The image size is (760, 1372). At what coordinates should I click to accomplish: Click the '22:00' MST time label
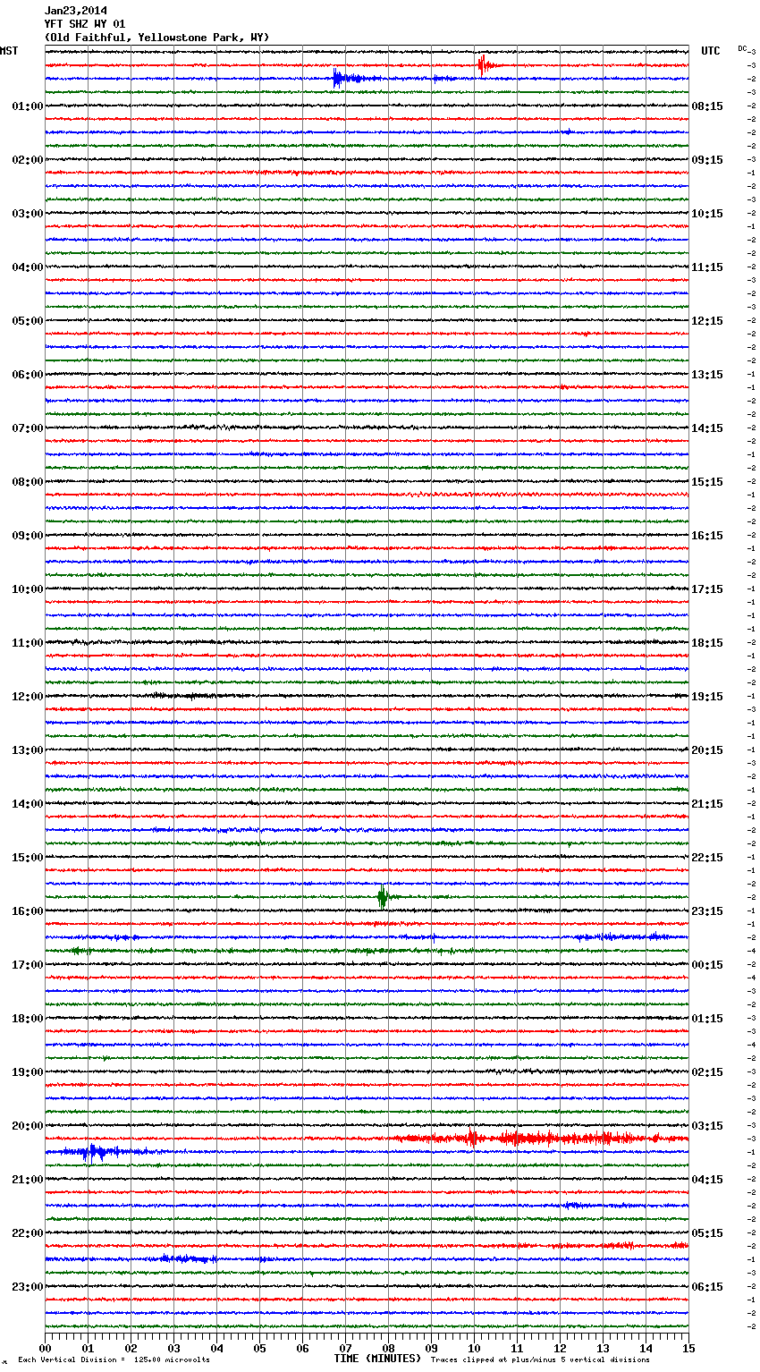(28, 1233)
